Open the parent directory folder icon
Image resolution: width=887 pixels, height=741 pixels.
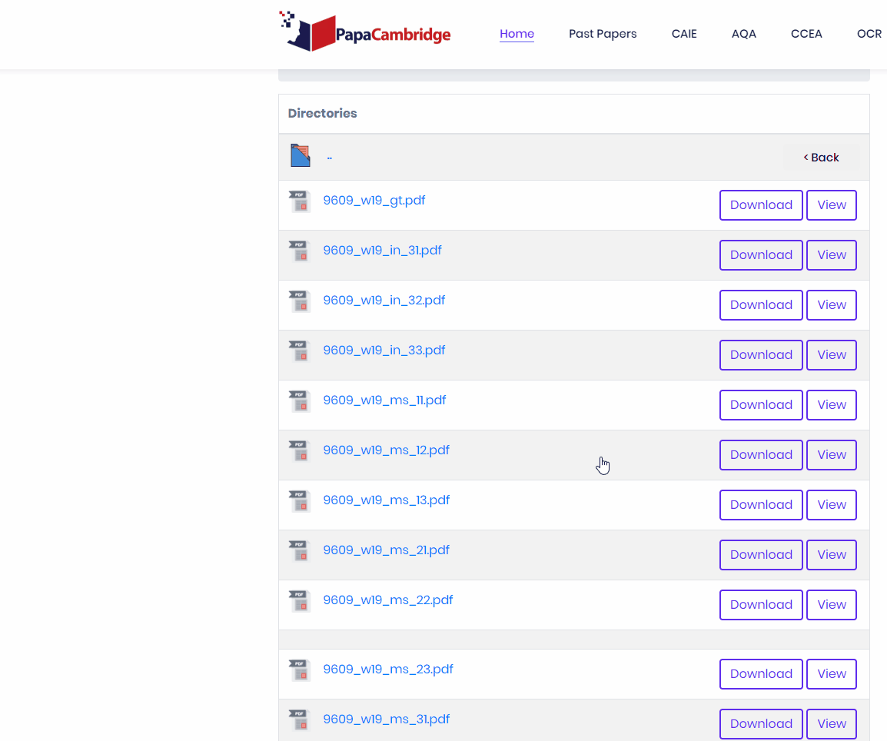300,155
